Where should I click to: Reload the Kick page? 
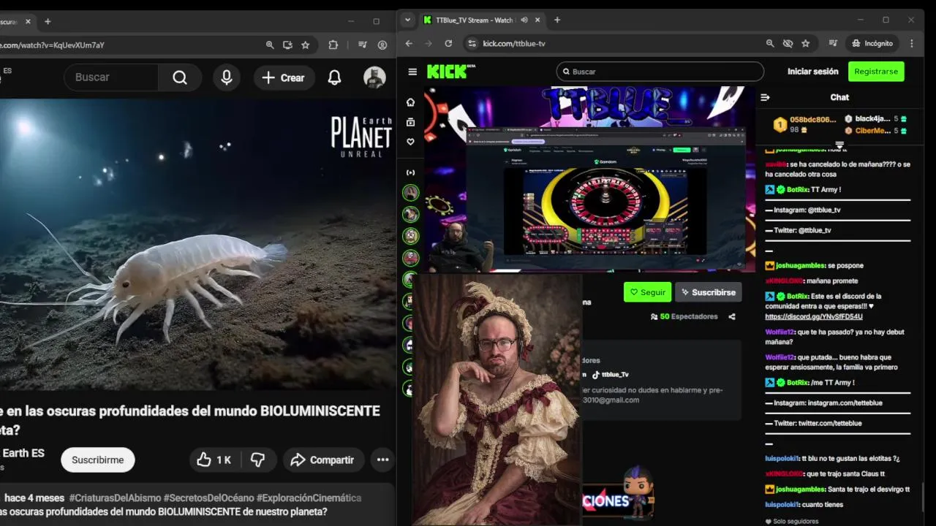point(448,43)
